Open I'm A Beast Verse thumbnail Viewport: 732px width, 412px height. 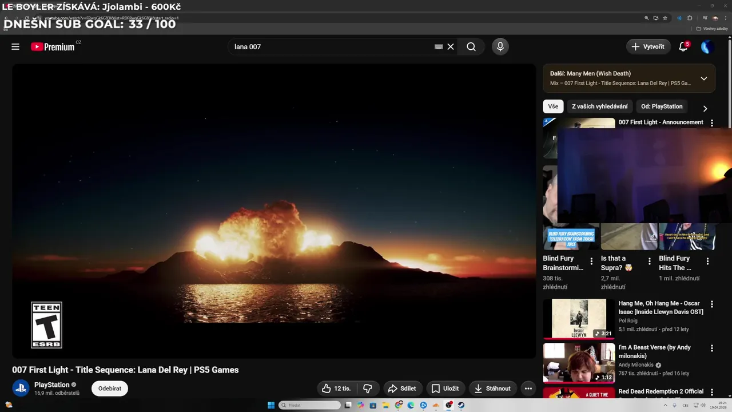tap(579, 363)
